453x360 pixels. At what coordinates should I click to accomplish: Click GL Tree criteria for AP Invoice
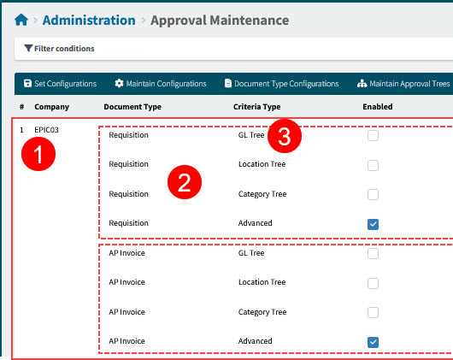(x=251, y=253)
